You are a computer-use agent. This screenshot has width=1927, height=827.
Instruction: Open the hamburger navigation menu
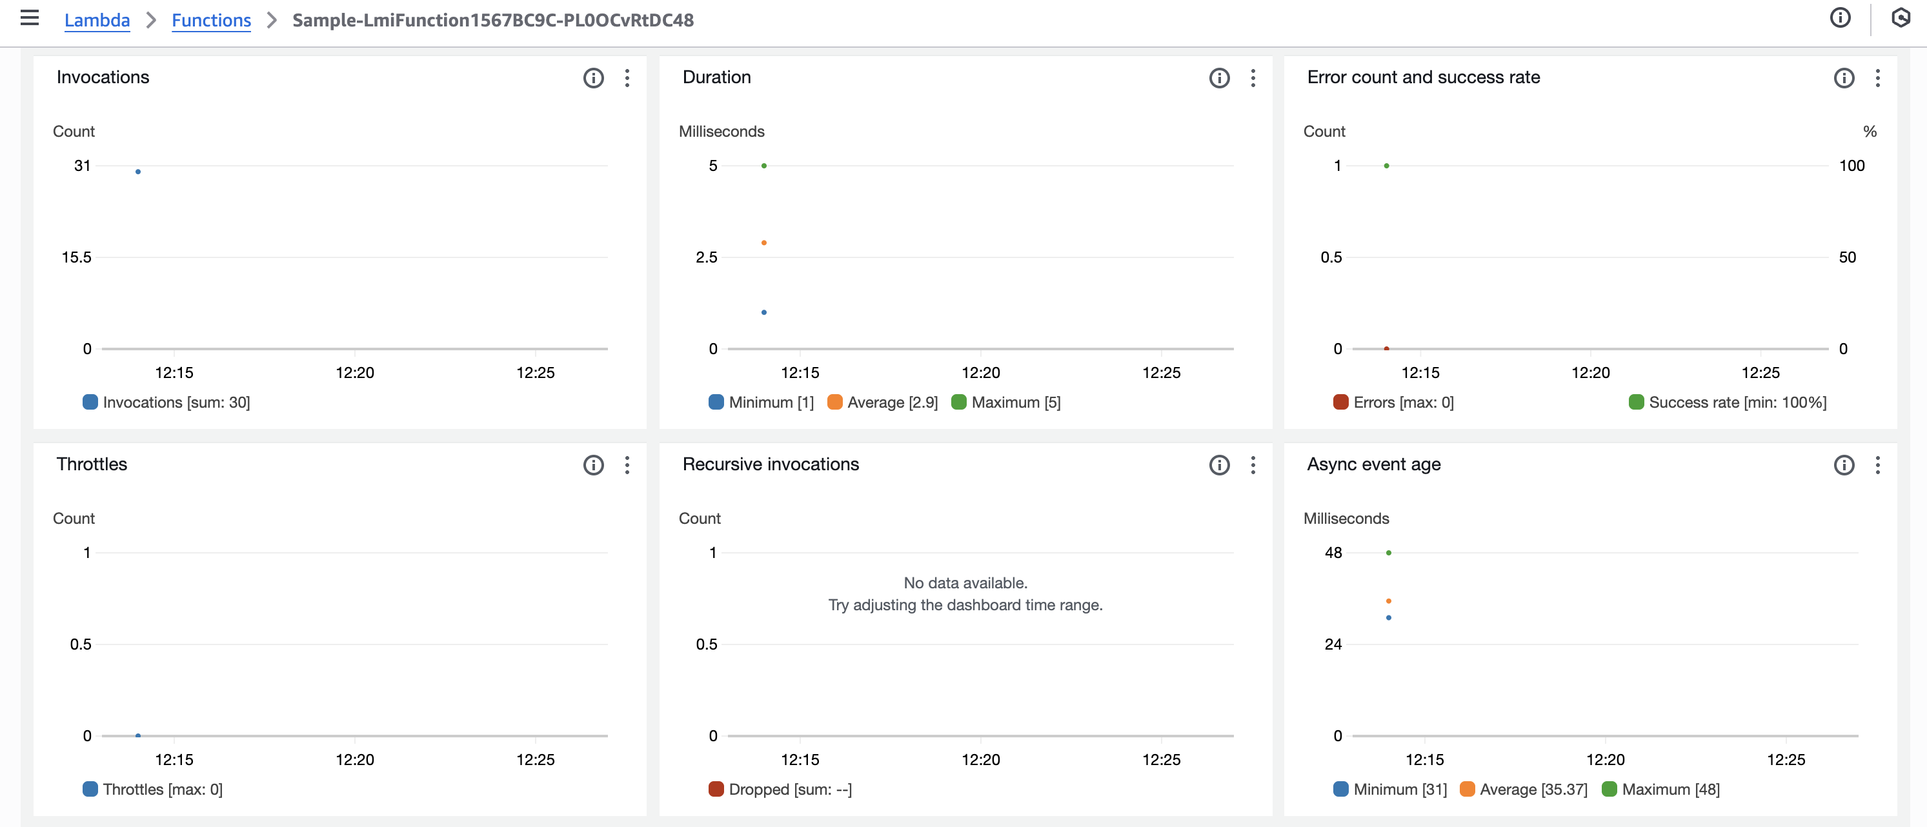pos(29,19)
